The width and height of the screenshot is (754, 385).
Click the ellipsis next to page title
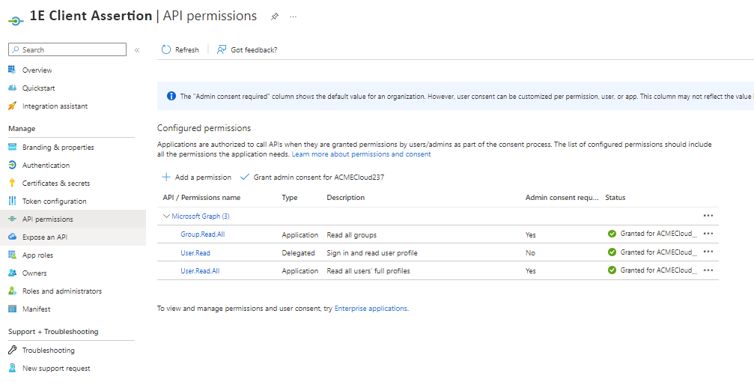click(x=294, y=16)
